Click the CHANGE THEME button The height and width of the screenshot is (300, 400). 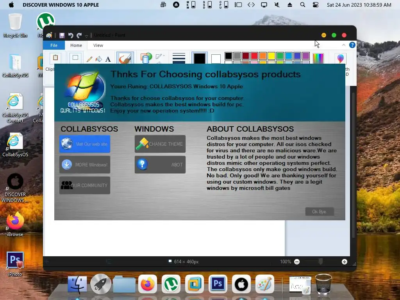tap(160, 144)
